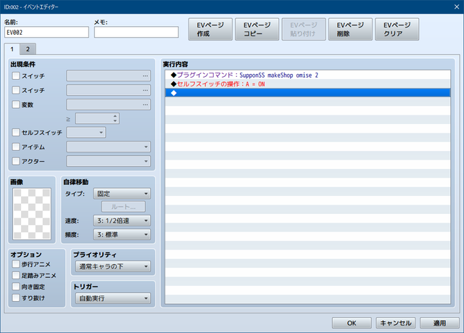Viewport: 464px width, 333px height.
Task: Open the トリガー dropdown showing 自動実行
Action: [113, 298]
